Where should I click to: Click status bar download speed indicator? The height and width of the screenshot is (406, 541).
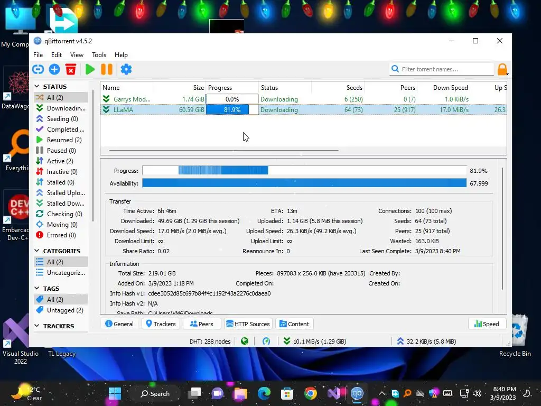315,342
